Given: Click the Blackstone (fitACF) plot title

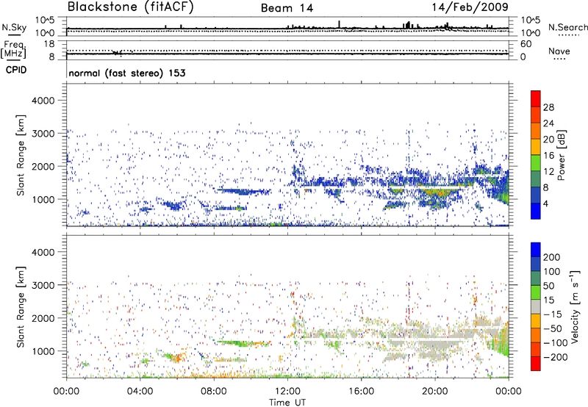Looking at the screenshot, I should click(x=130, y=7).
